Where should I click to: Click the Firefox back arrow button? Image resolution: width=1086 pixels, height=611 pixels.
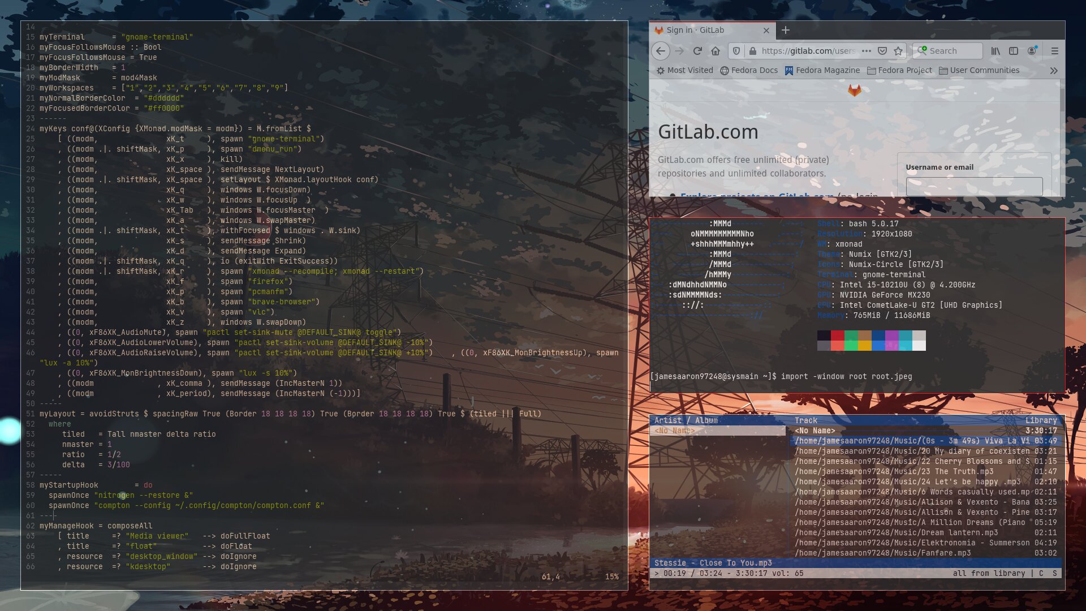coord(660,51)
